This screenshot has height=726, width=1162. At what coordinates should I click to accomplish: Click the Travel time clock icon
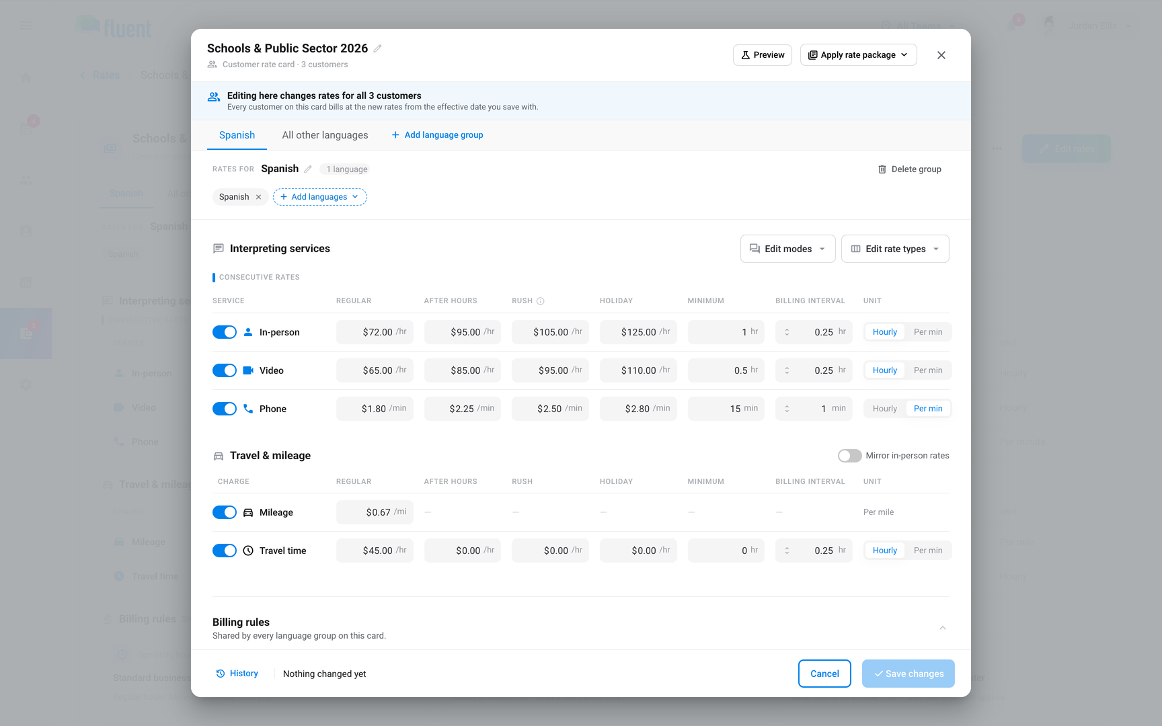pyautogui.click(x=248, y=551)
